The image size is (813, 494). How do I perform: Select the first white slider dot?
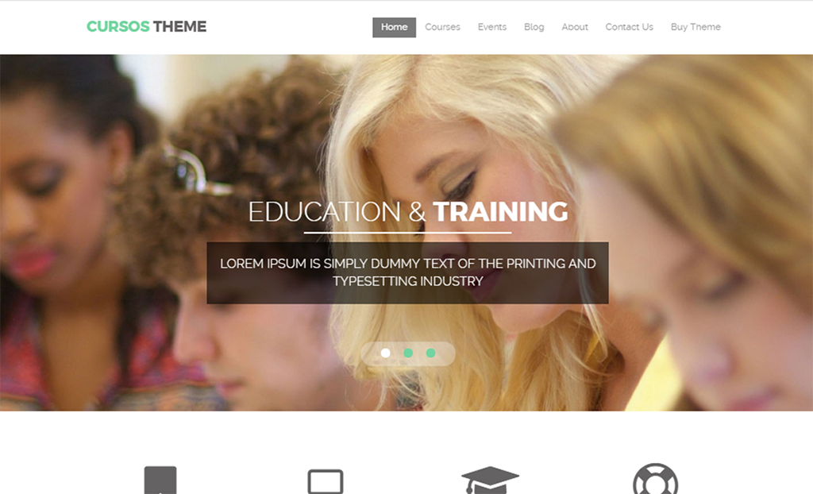pyautogui.click(x=385, y=353)
